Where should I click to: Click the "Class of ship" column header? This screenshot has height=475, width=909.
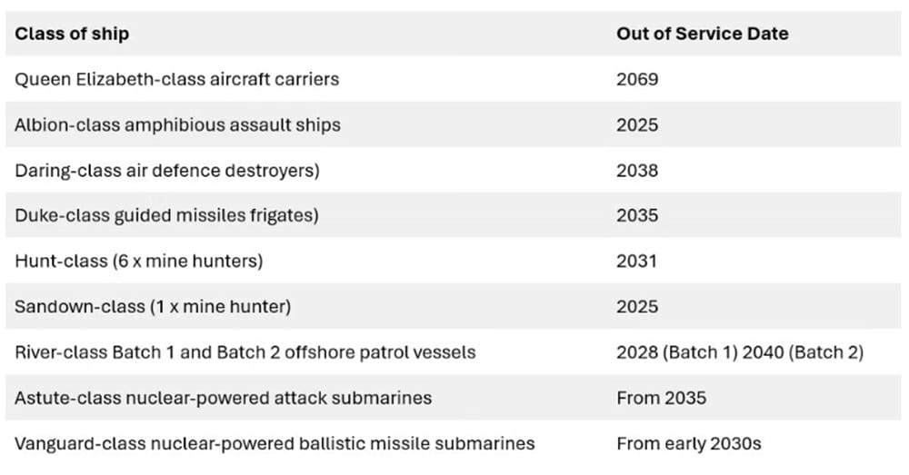pyautogui.click(x=72, y=35)
